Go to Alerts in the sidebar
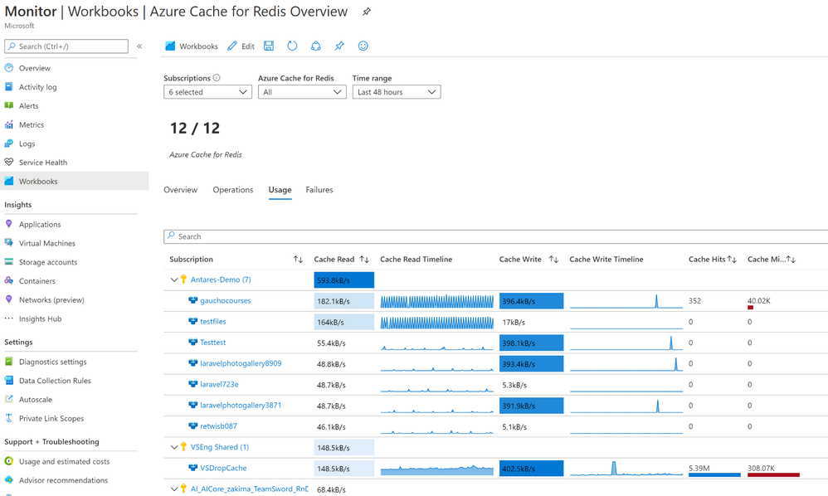Viewport: 828px width, 496px height. pos(28,106)
